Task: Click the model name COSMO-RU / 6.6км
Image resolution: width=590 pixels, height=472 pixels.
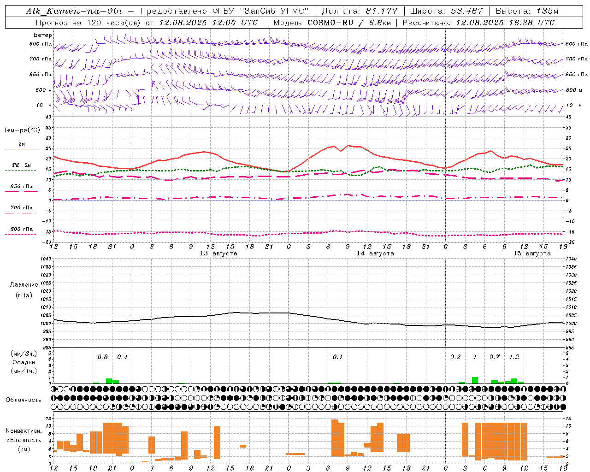Action: 349,23
